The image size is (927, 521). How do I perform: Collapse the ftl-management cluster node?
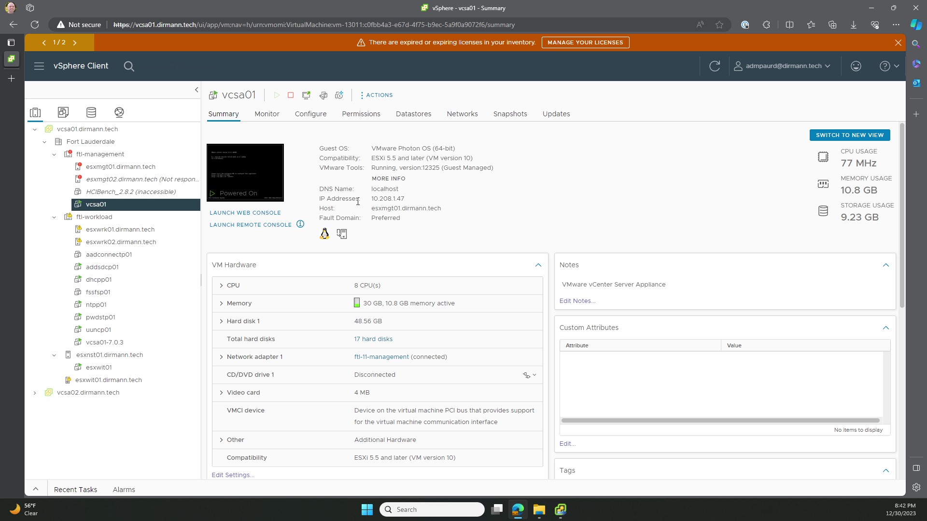click(54, 154)
